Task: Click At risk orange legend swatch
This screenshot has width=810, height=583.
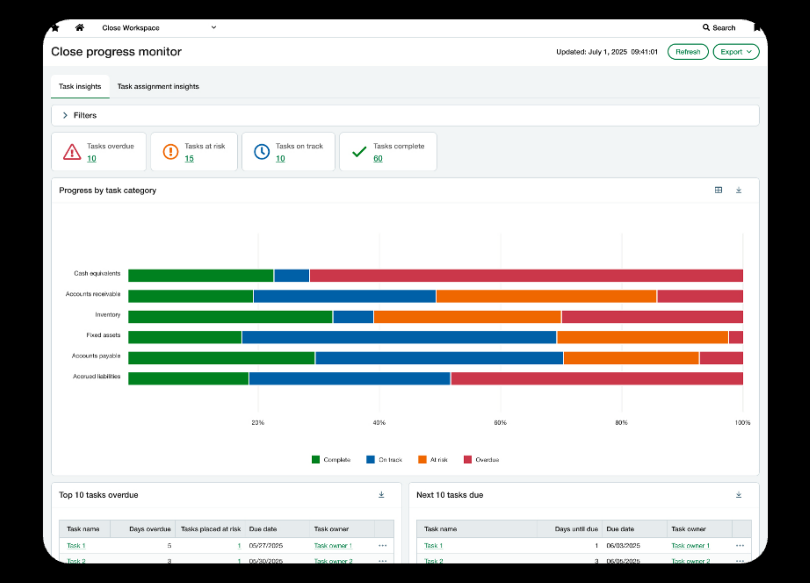Action: (422, 460)
